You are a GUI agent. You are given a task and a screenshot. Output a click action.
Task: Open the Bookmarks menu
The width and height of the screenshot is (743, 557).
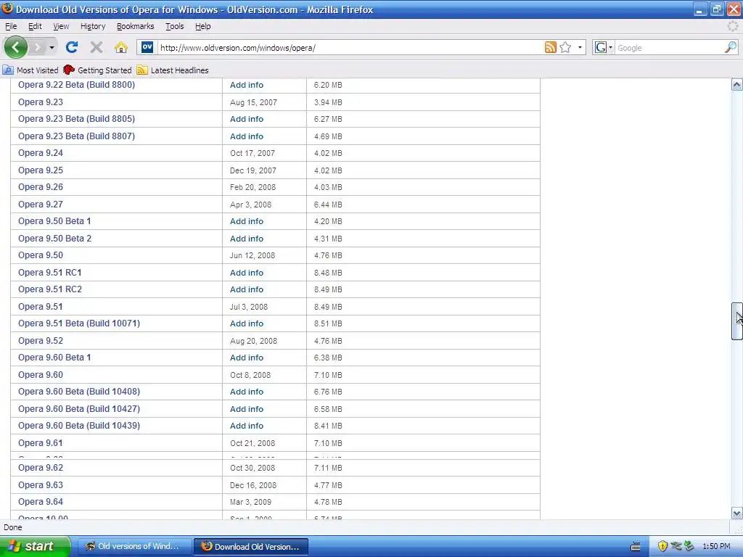click(x=136, y=27)
